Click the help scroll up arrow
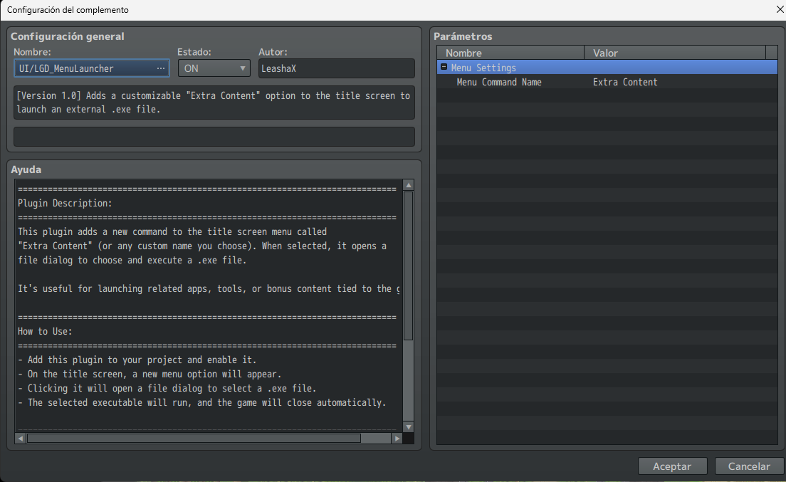This screenshot has height=482, width=786. click(x=408, y=185)
